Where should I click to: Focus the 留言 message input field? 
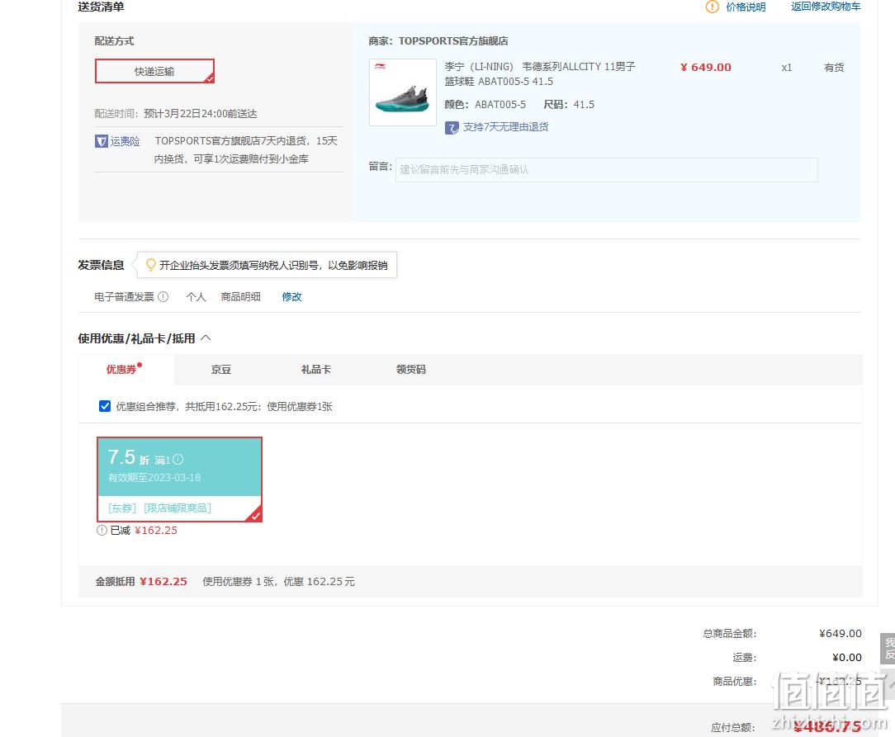(x=606, y=170)
